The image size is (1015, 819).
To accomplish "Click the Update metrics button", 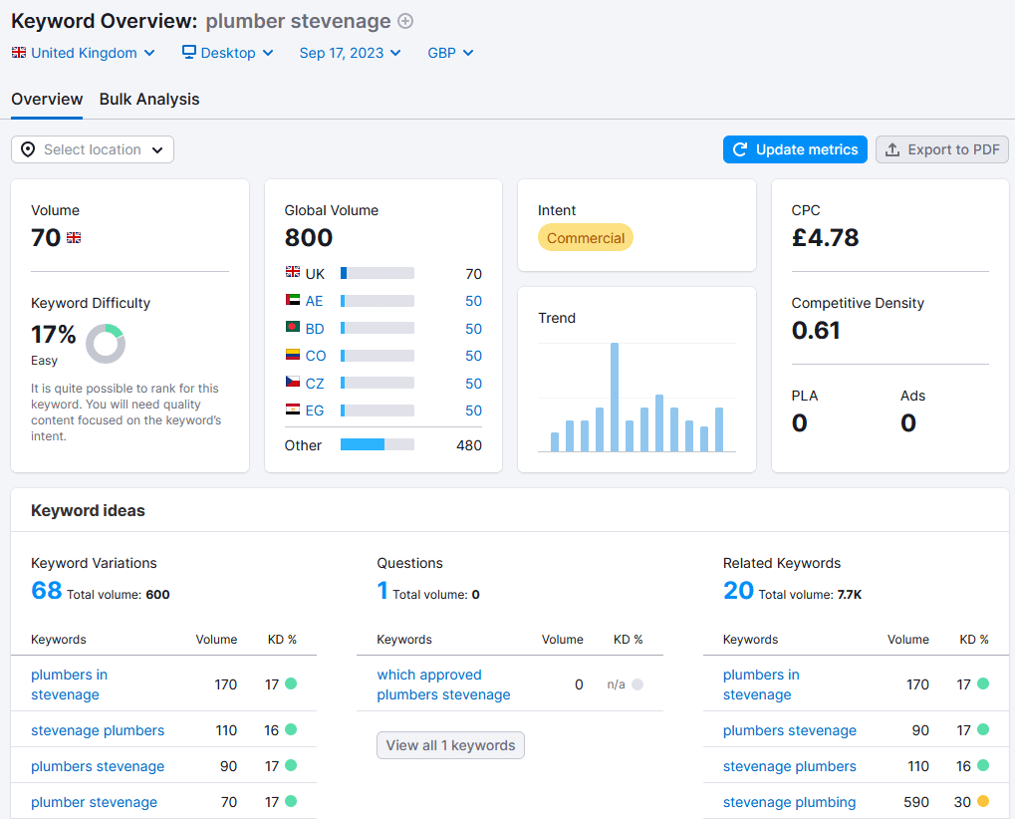I will 795,149.
